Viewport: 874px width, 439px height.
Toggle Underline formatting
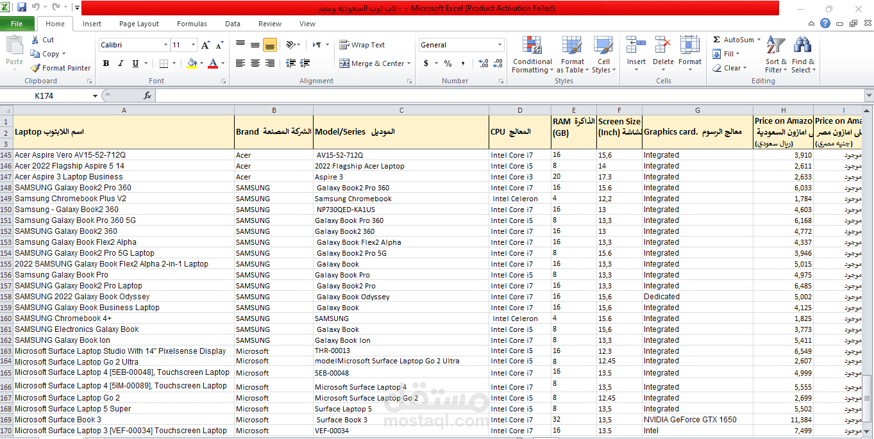[x=135, y=63]
